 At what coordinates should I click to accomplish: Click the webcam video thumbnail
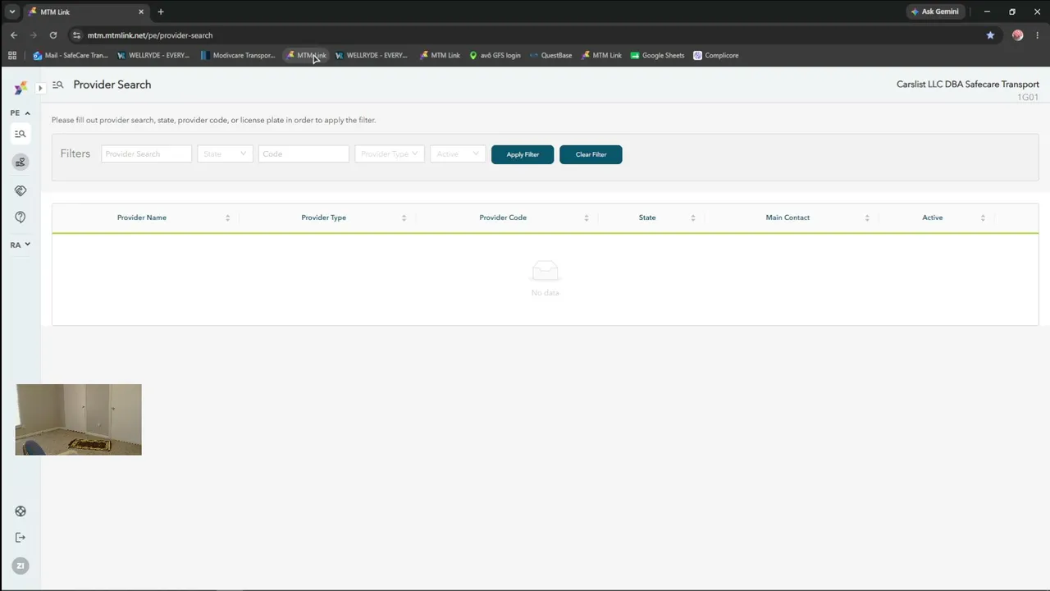tap(79, 419)
